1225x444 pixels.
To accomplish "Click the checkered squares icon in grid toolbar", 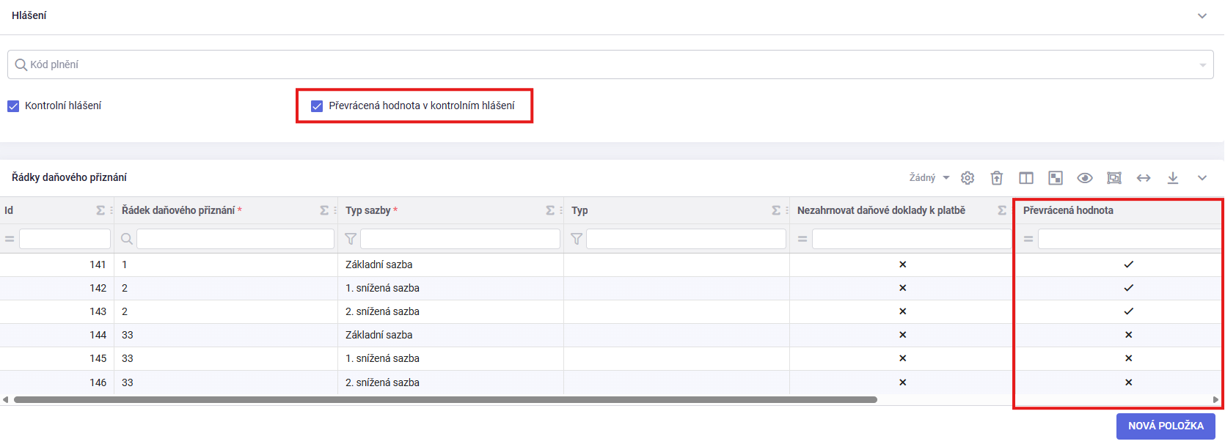I will pyautogui.click(x=1056, y=178).
